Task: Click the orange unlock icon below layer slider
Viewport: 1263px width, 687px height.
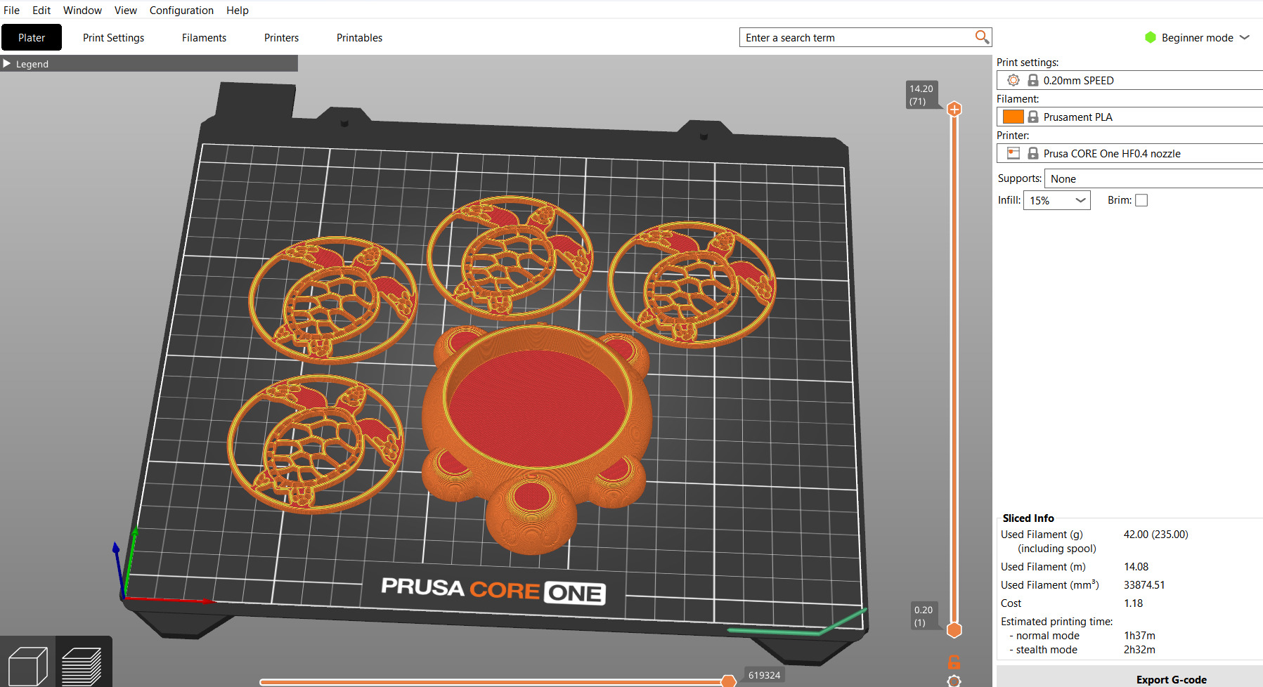Action: tap(954, 662)
